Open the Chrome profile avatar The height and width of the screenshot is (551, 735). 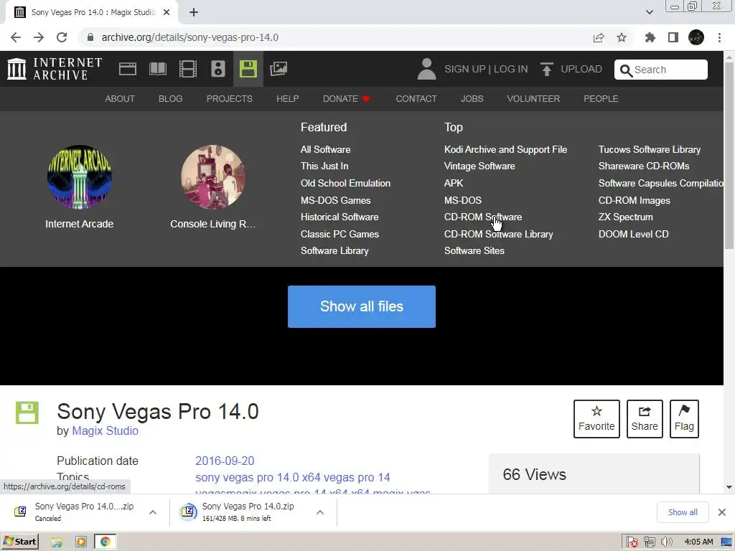point(696,37)
